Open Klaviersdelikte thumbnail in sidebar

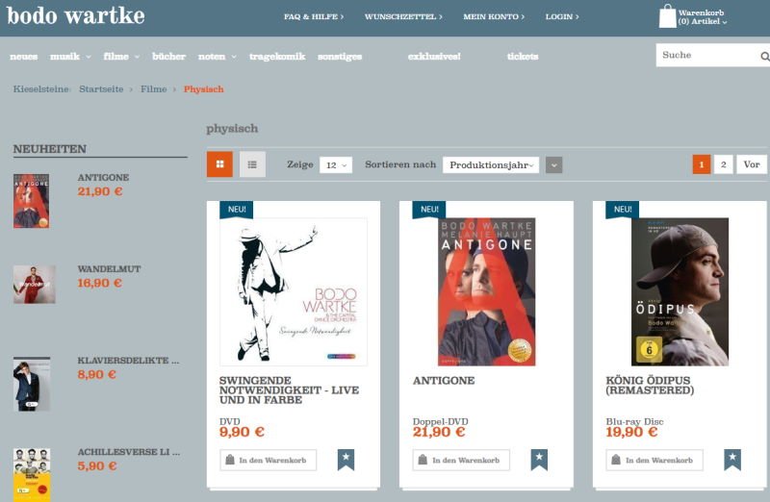(x=32, y=384)
